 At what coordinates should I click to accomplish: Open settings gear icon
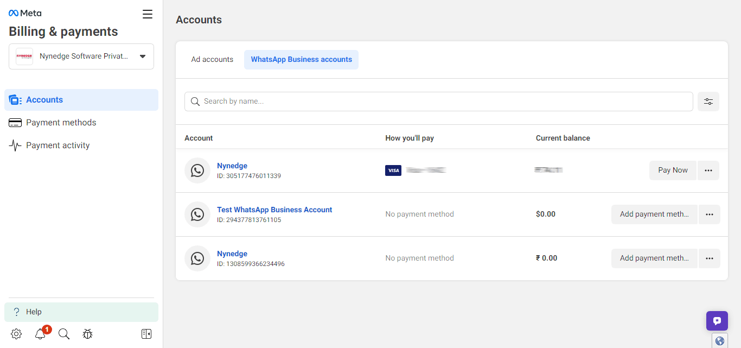pyautogui.click(x=16, y=334)
